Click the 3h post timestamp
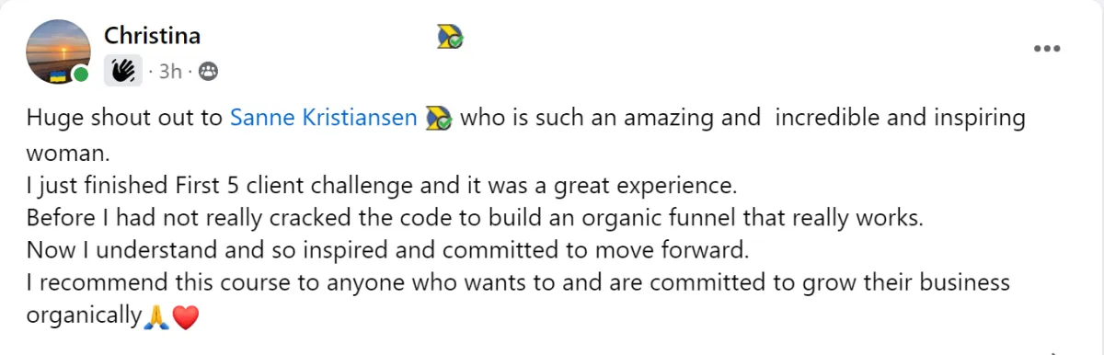Viewport: 1104px width, 355px height. 170,72
